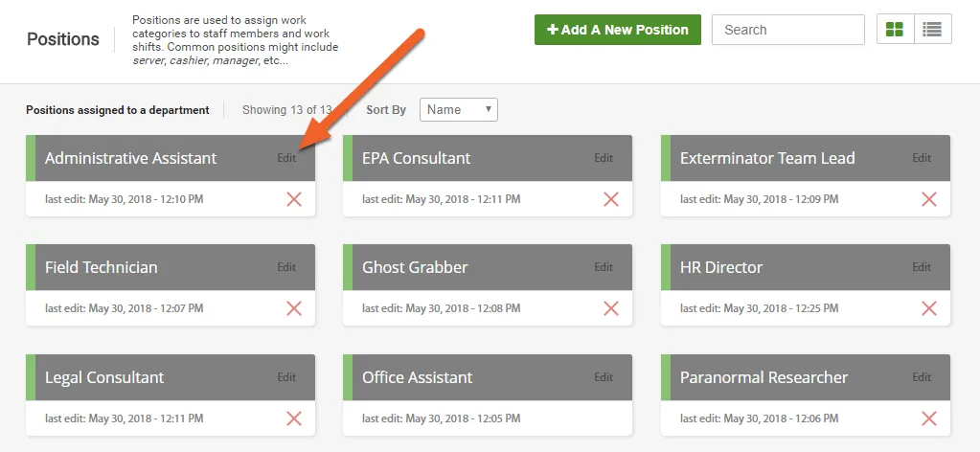Switch to grid view icon
The height and width of the screenshot is (452, 980).
[895, 30]
